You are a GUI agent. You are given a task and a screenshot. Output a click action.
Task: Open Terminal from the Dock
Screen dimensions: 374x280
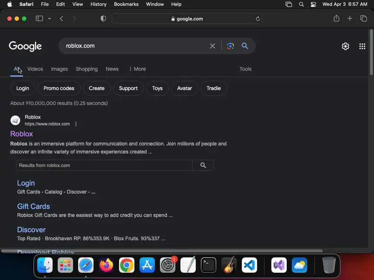tap(209, 265)
